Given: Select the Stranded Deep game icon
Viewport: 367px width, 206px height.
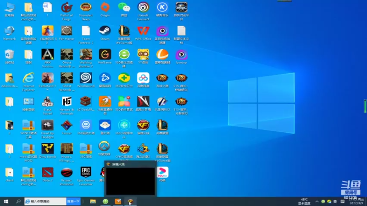Looking at the screenshot, I should [x=86, y=11].
